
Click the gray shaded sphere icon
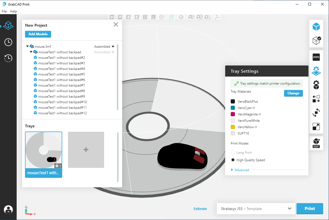[x=181, y=17]
